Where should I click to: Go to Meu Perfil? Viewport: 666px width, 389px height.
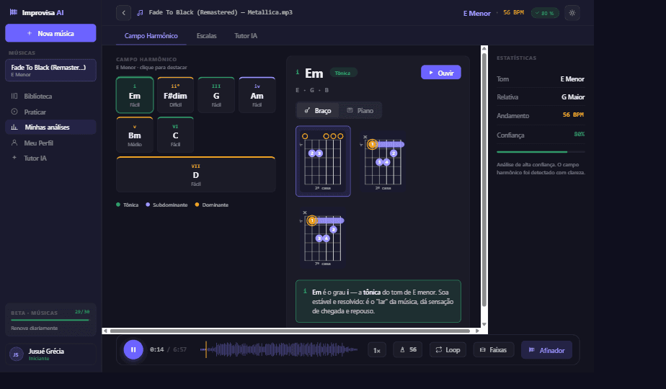pos(50,143)
